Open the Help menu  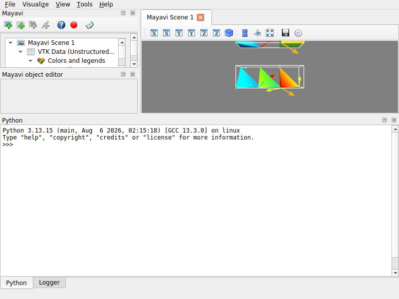[106, 4]
